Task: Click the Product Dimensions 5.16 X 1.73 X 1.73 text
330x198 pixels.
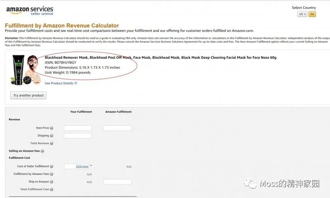Action: [x=82, y=67]
